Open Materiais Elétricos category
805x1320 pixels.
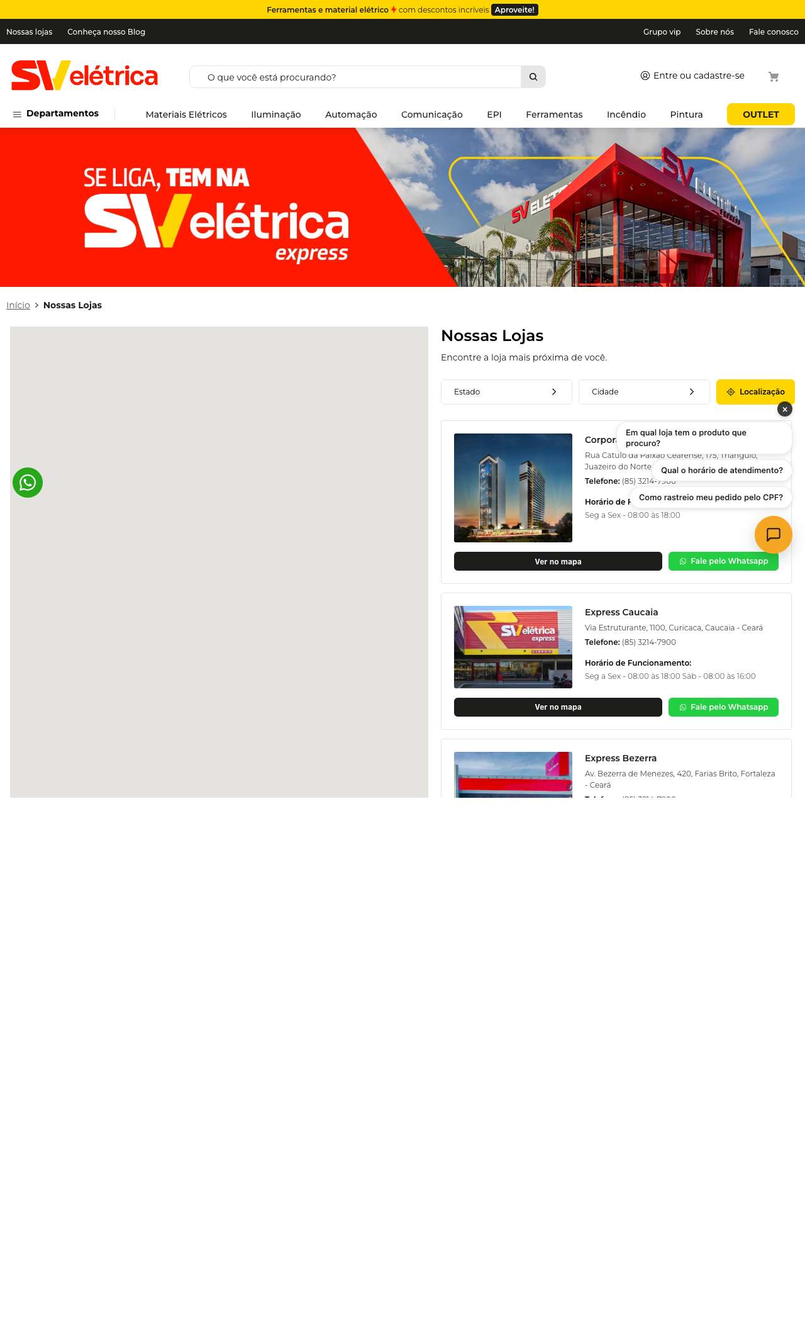(186, 115)
